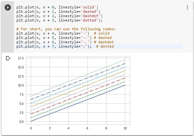Click the y-axis label 0.0
The image size is (194, 136).
click(x=21, y=122)
